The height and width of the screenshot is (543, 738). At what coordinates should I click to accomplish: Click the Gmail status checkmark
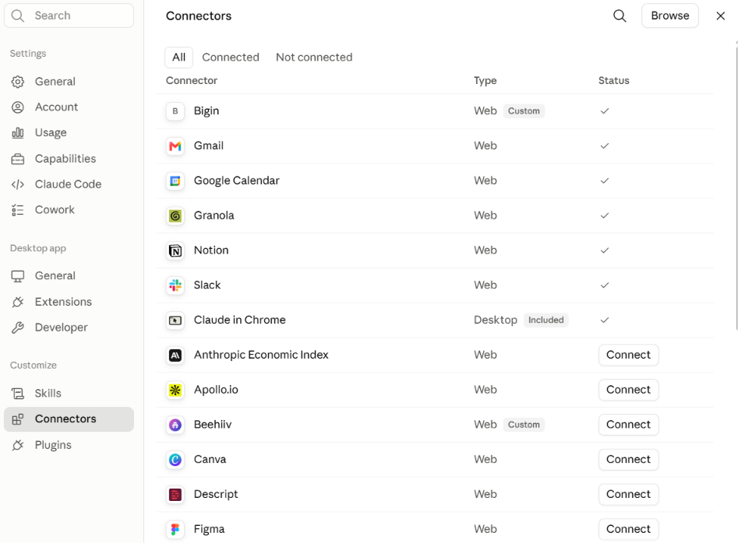[x=605, y=146]
